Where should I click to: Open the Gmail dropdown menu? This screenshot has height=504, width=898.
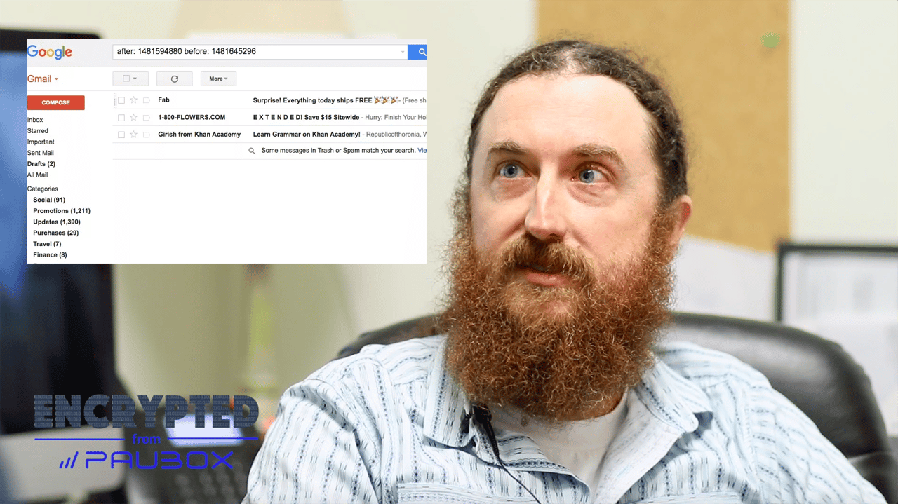click(43, 79)
